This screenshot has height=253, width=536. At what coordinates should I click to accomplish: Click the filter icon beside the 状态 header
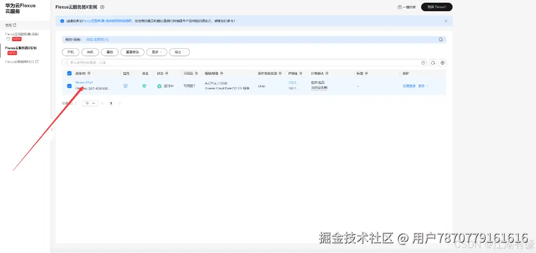167,73
